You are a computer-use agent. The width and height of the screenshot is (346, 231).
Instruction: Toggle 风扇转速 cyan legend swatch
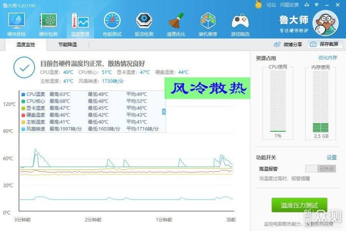[23, 129]
